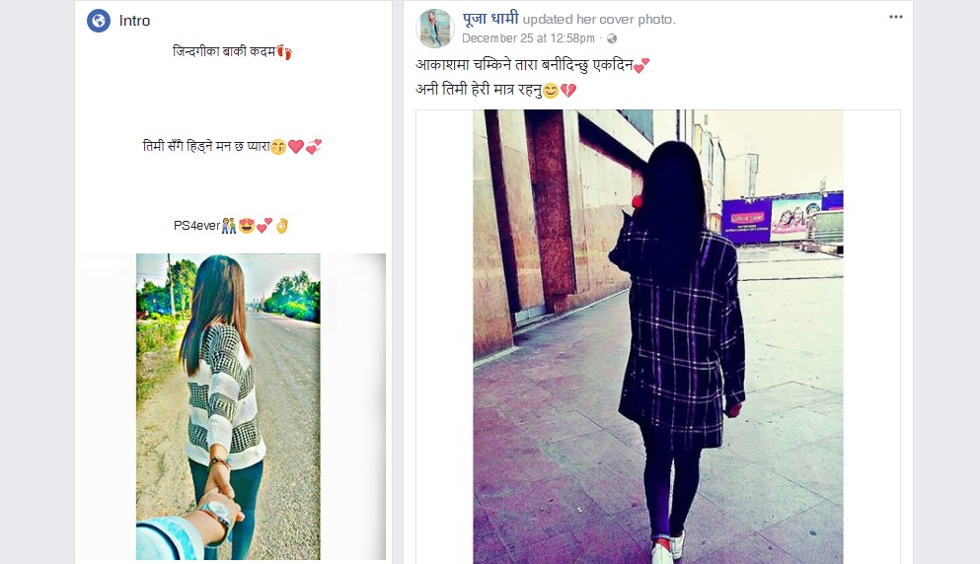
Task: Open the December 25 at 12:58pm timestamp link
Action: (x=528, y=38)
